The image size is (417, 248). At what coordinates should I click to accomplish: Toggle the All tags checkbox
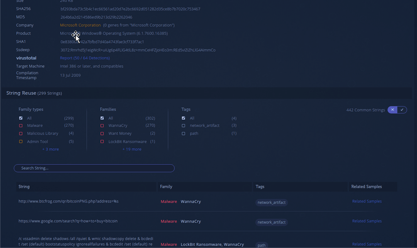click(184, 118)
